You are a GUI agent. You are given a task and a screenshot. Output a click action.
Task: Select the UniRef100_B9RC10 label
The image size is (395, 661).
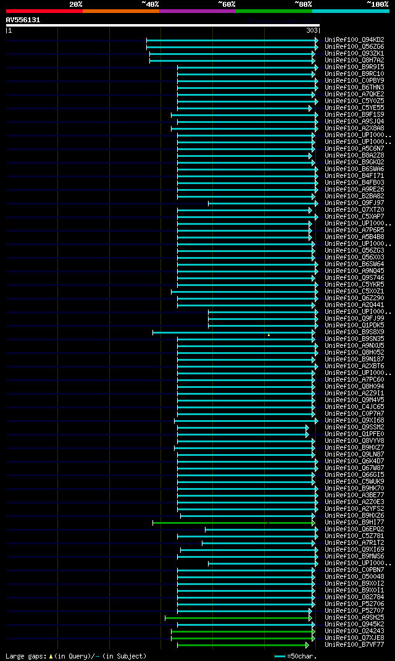pos(354,74)
